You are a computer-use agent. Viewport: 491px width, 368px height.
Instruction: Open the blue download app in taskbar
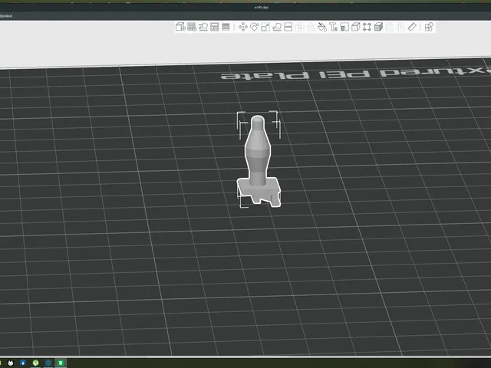(x=23, y=363)
